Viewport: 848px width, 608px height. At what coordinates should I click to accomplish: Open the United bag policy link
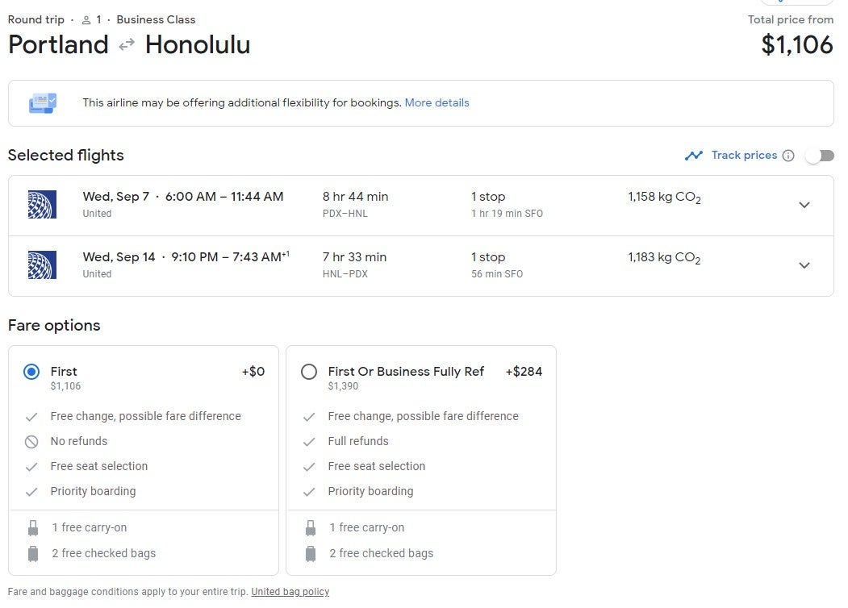coord(290,592)
